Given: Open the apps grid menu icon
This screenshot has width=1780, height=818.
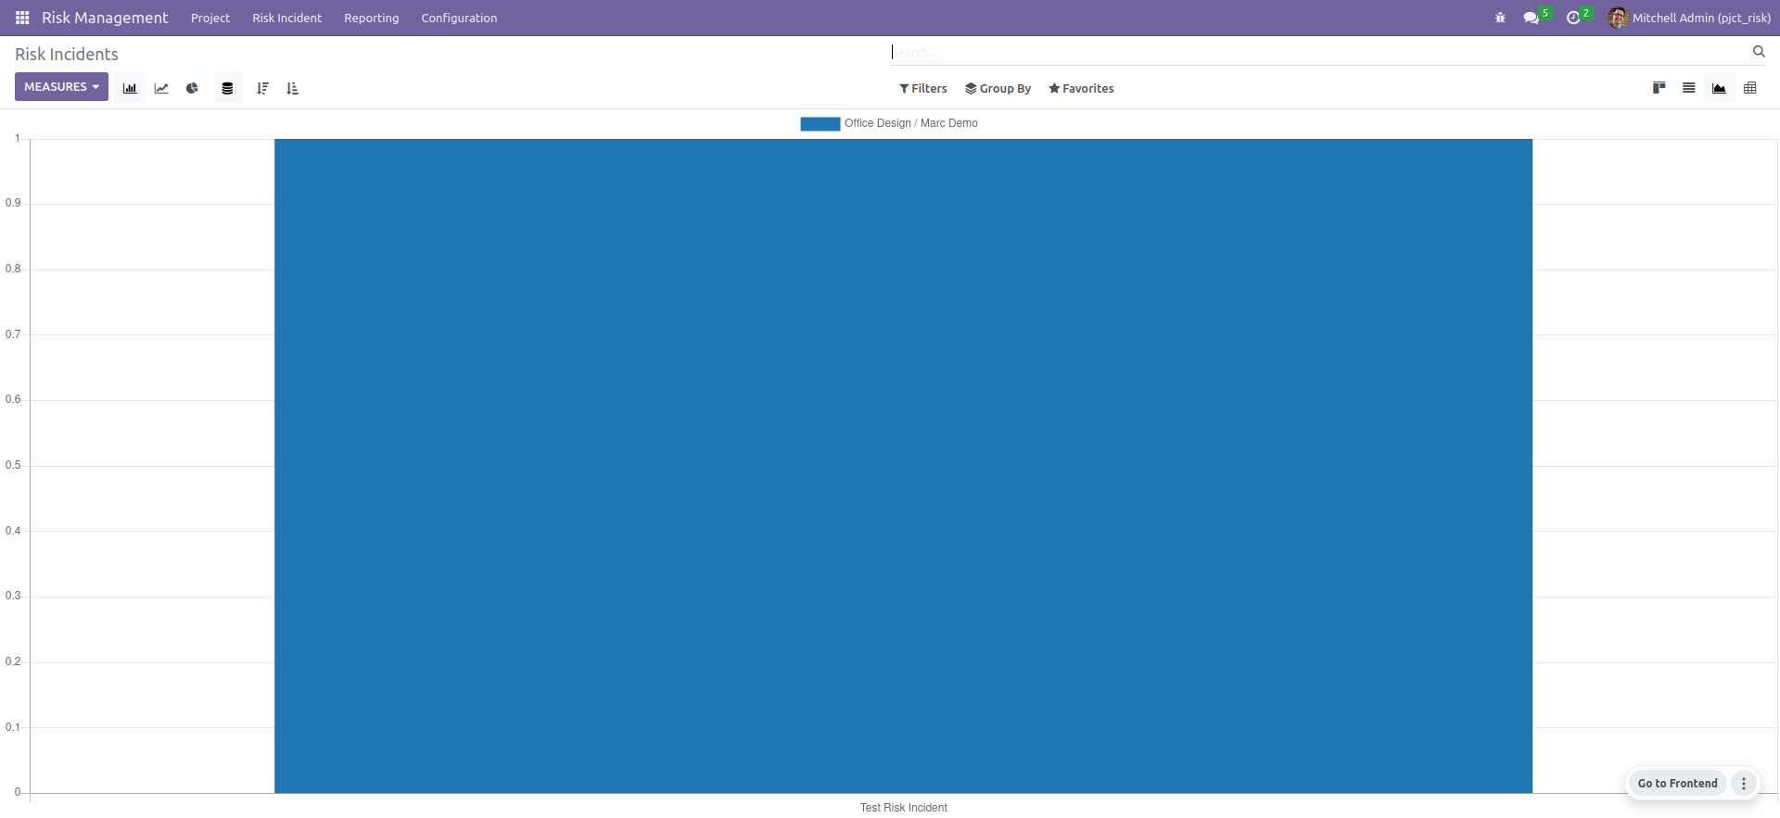Looking at the screenshot, I should coord(22,18).
